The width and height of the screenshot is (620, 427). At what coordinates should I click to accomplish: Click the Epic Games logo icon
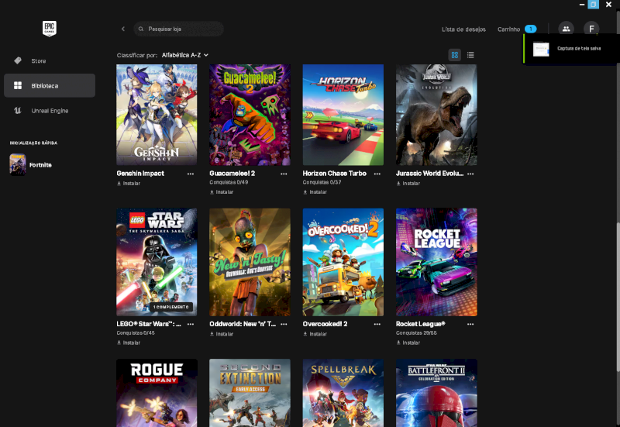coord(50,29)
